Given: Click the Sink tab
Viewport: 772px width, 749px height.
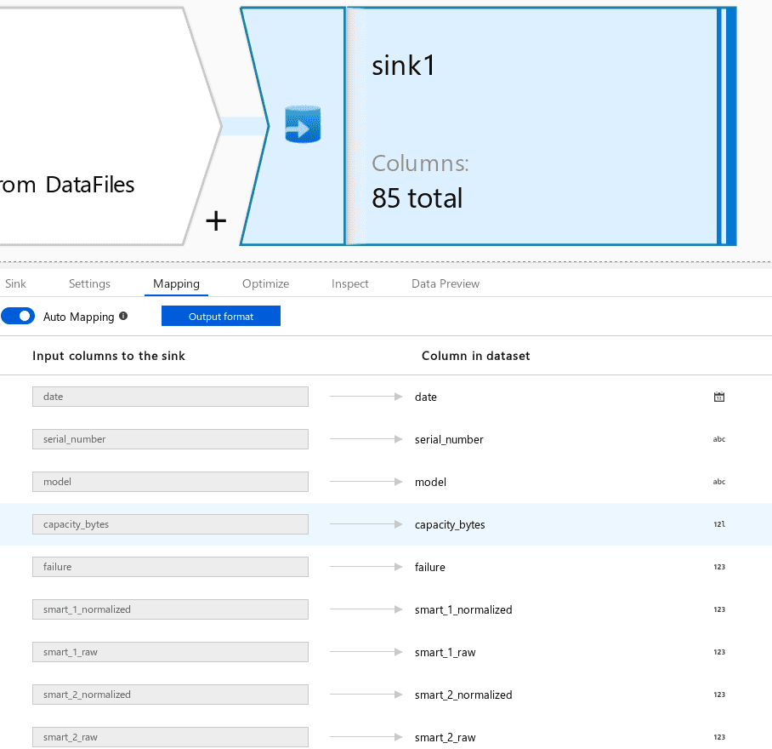Looking at the screenshot, I should 15,283.
